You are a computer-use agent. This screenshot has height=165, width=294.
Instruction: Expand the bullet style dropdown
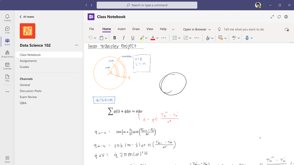point(179,38)
